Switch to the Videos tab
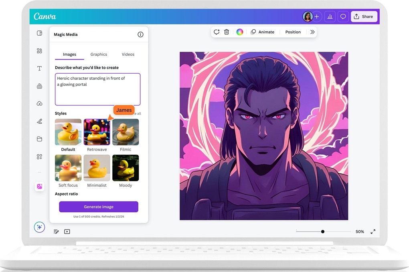 128,54
